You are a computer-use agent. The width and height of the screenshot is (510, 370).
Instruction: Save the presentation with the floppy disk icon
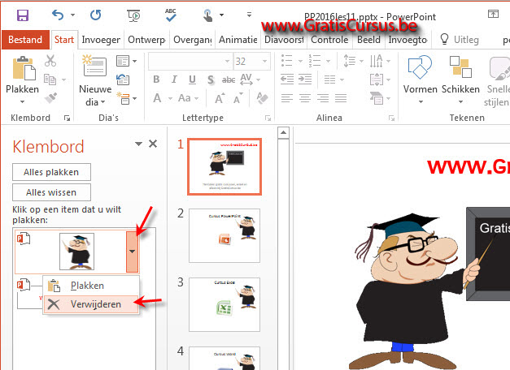point(23,15)
